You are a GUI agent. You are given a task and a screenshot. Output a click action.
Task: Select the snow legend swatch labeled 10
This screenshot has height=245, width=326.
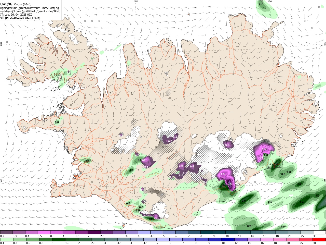[232, 232]
